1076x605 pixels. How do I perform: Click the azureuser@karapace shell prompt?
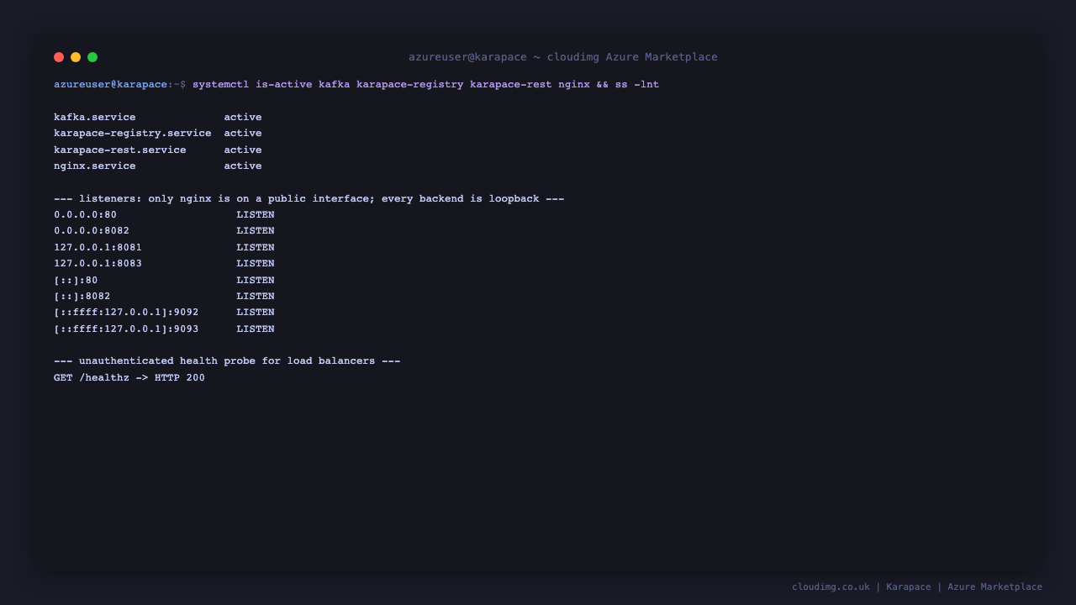point(119,85)
